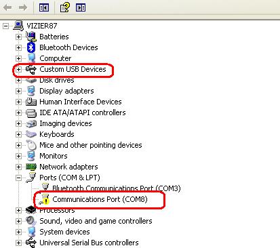Select the Human Interface Devices entry
This screenshot has height=248, width=280.
(81, 102)
